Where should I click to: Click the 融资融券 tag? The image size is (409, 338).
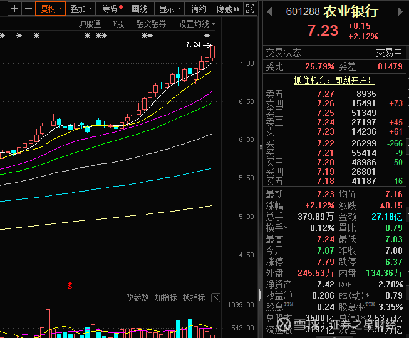(151, 24)
